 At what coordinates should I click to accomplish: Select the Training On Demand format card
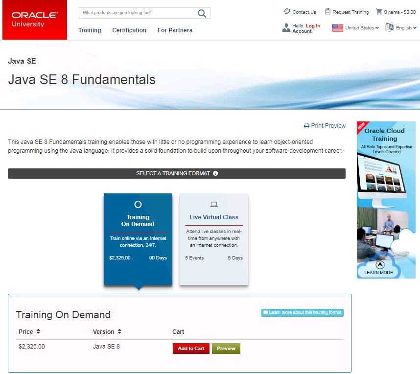[x=138, y=239]
